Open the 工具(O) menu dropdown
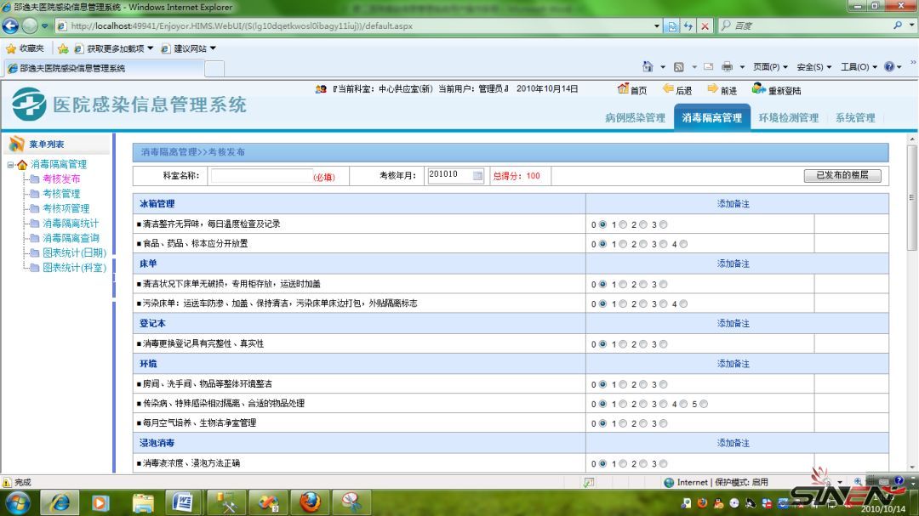Screen dimensions: 919x516 [x=859, y=67]
